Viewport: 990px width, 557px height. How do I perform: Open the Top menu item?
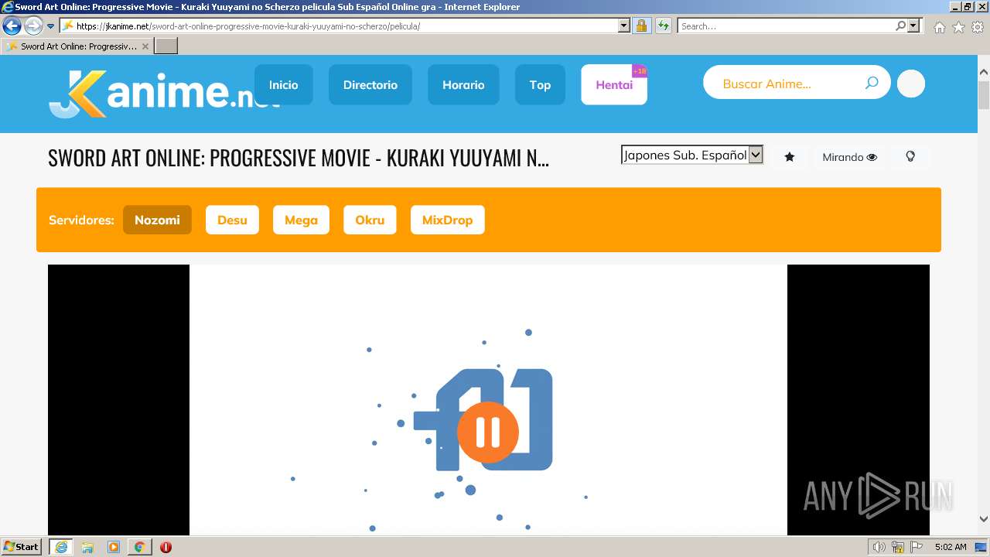coord(540,85)
